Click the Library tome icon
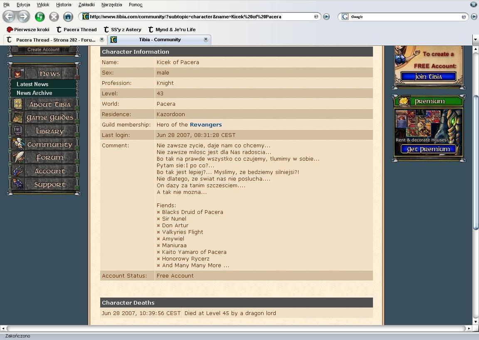Viewport: 479px width, 340px height. click(x=18, y=131)
